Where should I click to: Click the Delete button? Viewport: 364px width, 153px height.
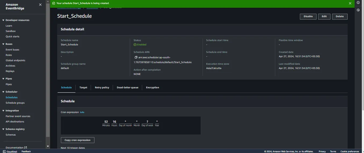(x=340, y=16)
